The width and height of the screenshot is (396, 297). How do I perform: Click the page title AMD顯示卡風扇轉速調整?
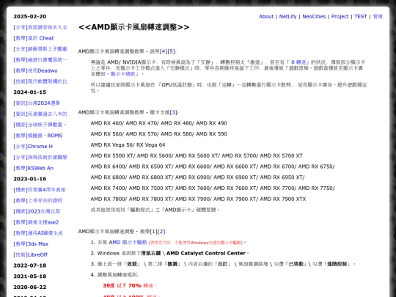coord(134,27)
